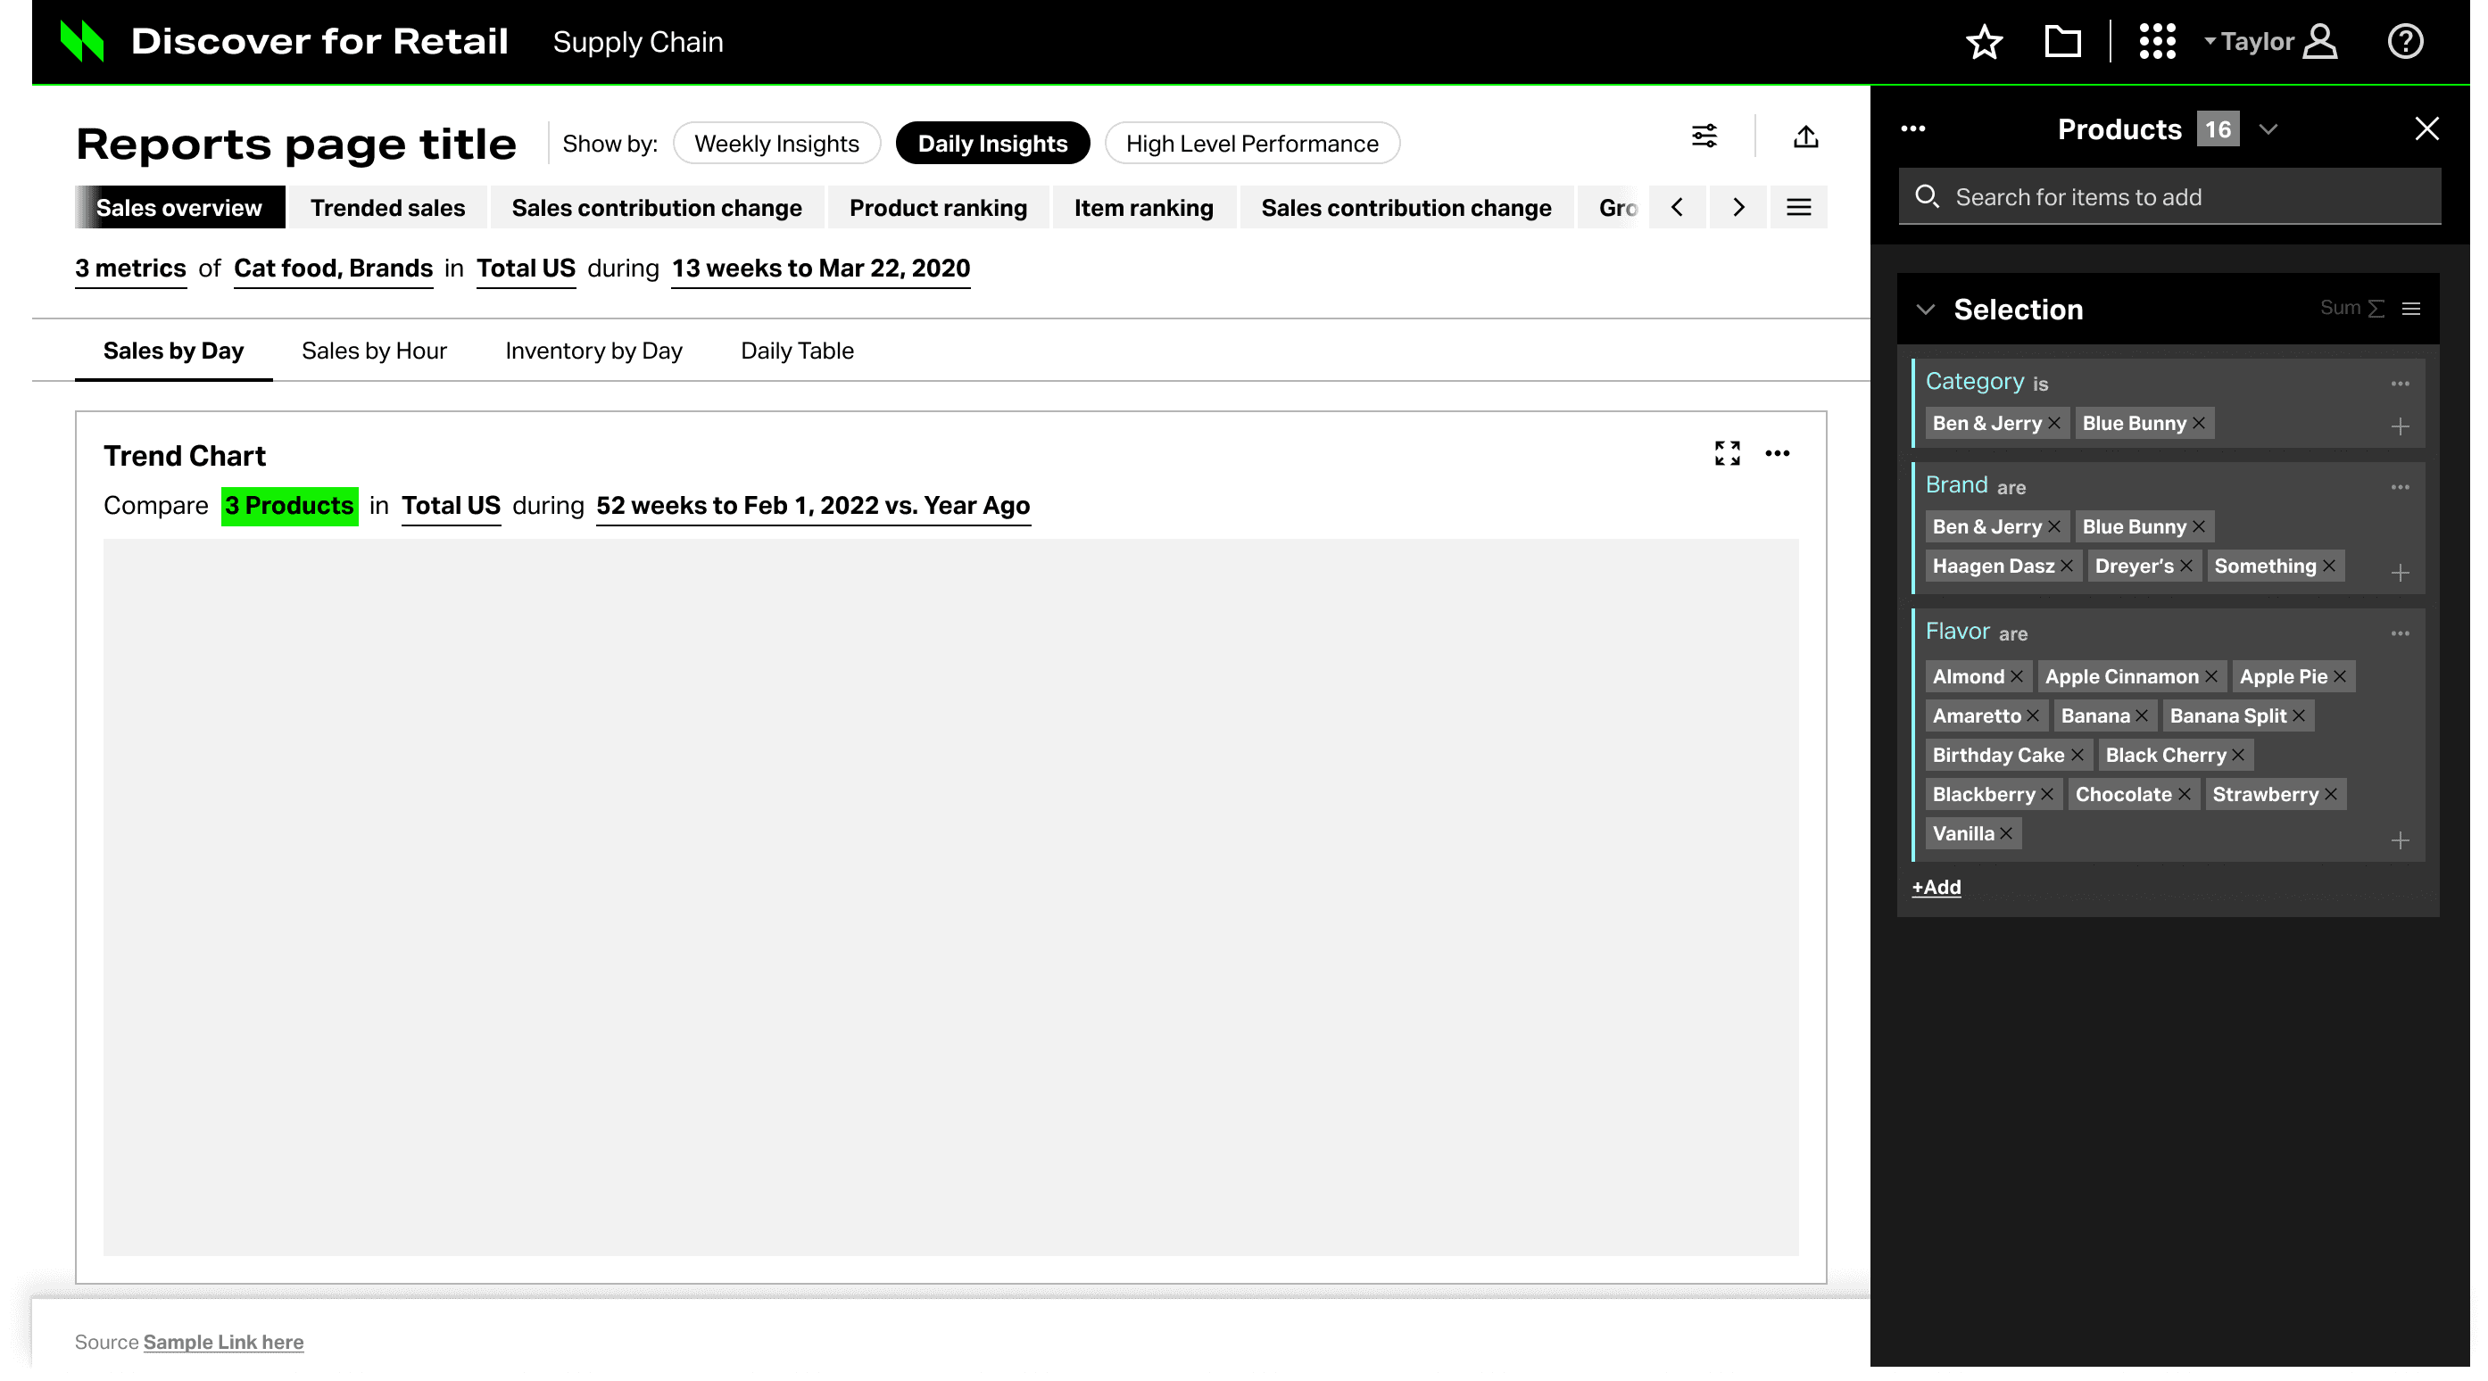The width and height of the screenshot is (2488, 1381).
Task: Toggle Daily Insights show-by pill
Action: [x=992, y=144]
